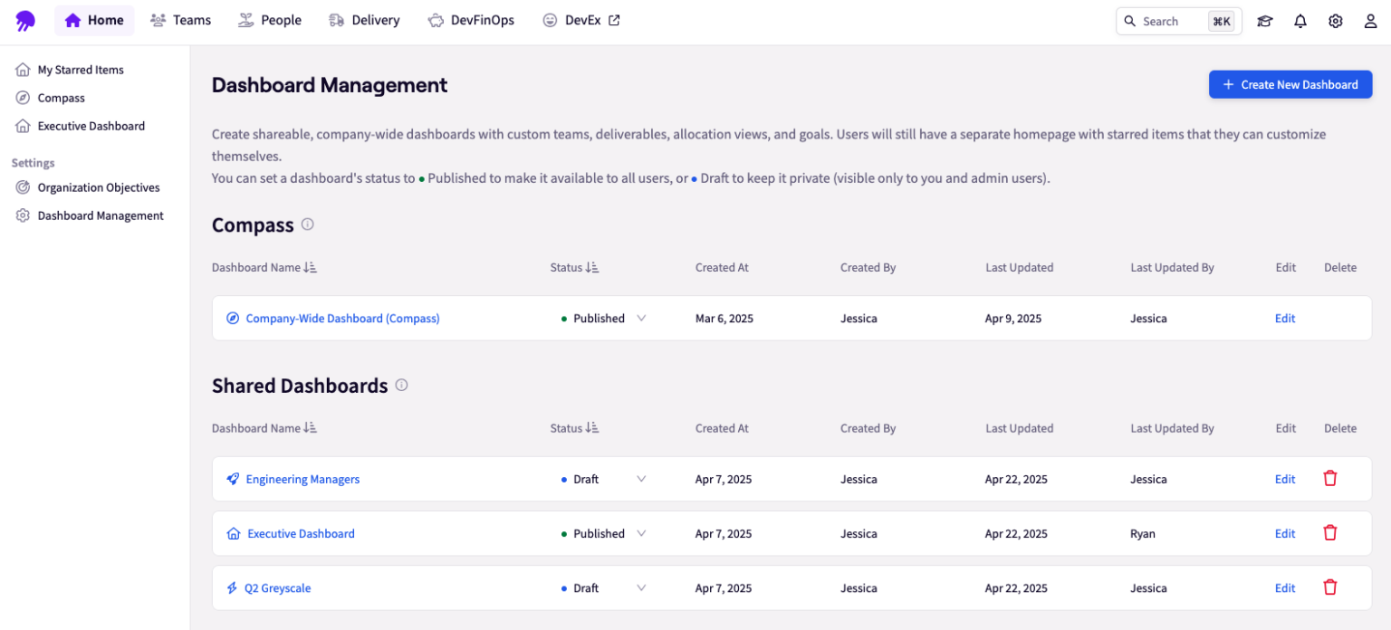1391x630 pixels.
Task: Click the jellyfish logo in the top-left corner
Action: (x=24, y=20)
